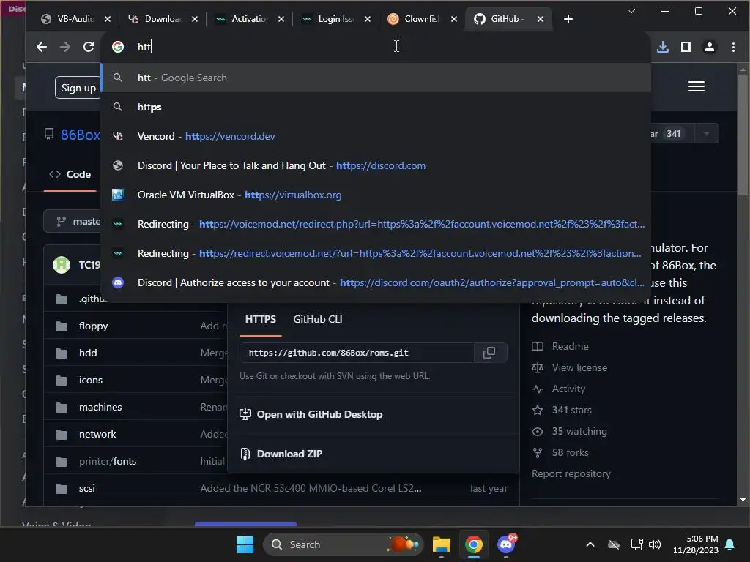The image size is (750, 562).
Task: Open the Star list dropdown arrow
Action: pos(707,134)
